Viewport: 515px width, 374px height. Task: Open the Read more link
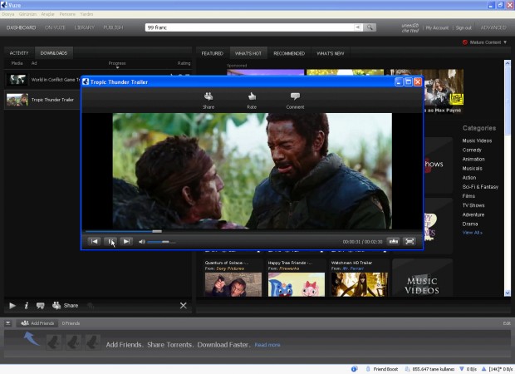click(x=267, y=345)
